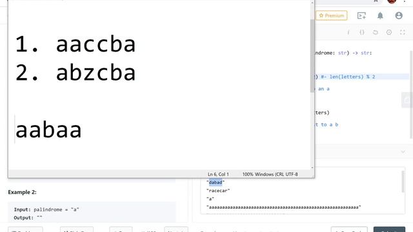Open the user profile avatar icon
The height and width of the screenshot is (232, 413).
[399, 15]
